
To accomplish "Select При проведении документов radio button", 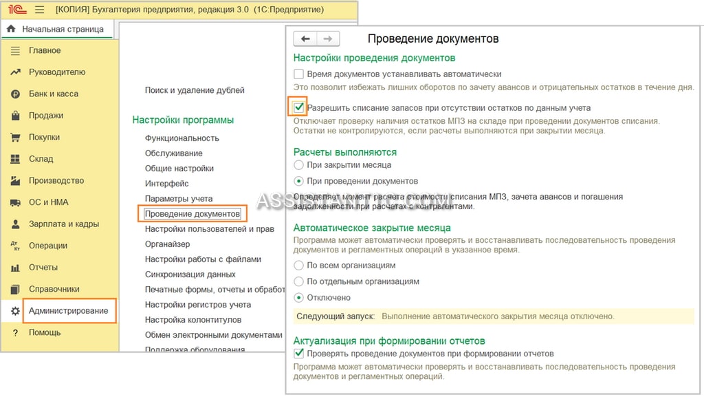I will (x=298, y=181).
